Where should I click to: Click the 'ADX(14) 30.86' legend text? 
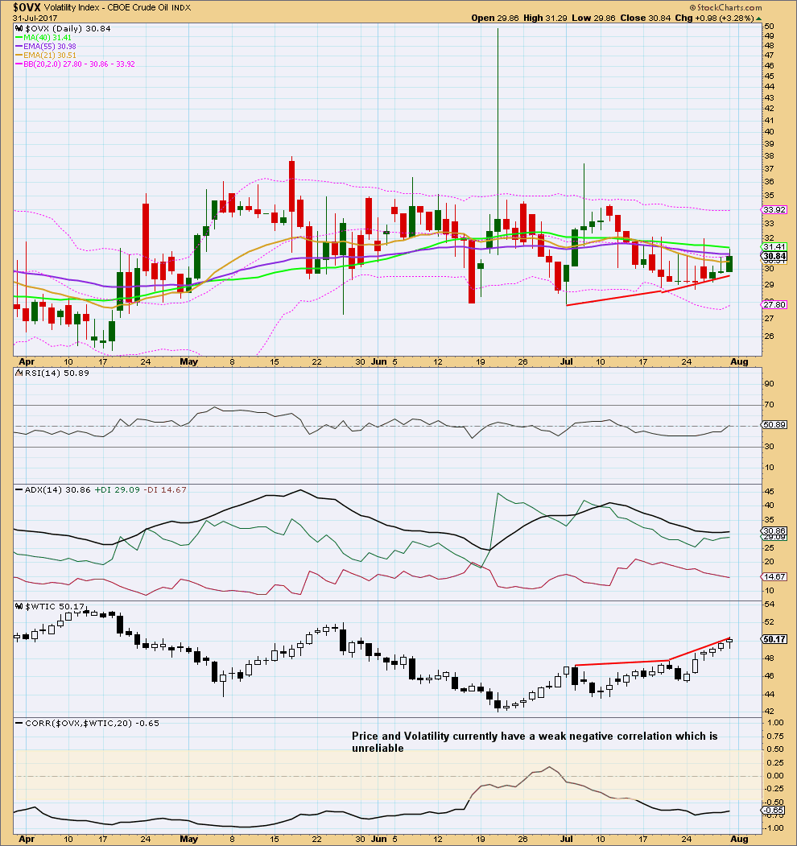tap(58, 490)
